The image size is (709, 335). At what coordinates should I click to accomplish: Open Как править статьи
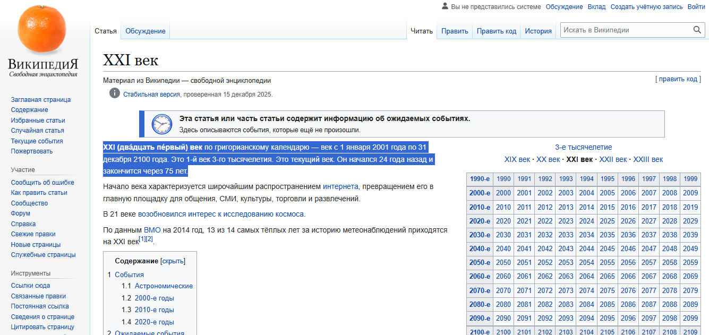click(x=39, y=193)
